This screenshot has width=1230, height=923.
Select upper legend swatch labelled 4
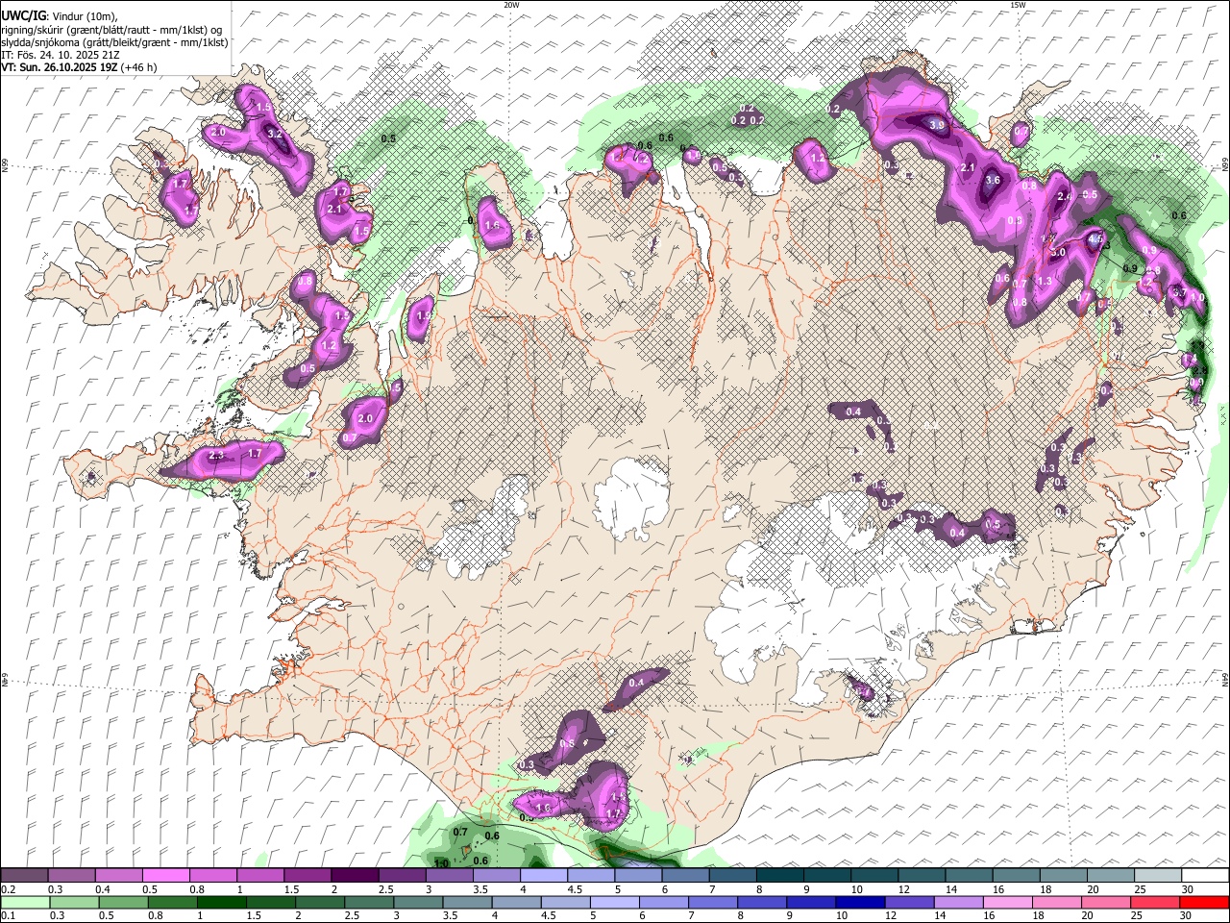544,875
